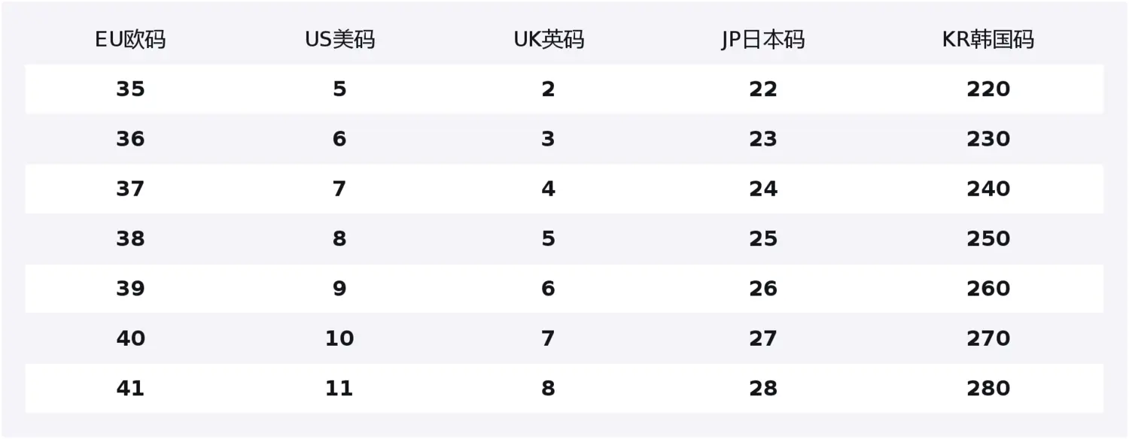The image size is (1129, 439).
Task: Select EU size 38 cell
Action: point(130,239)
